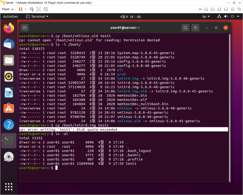Maximize the user01@server terminal window
Viewport: 243px width, 195px height.
(216, 28)
